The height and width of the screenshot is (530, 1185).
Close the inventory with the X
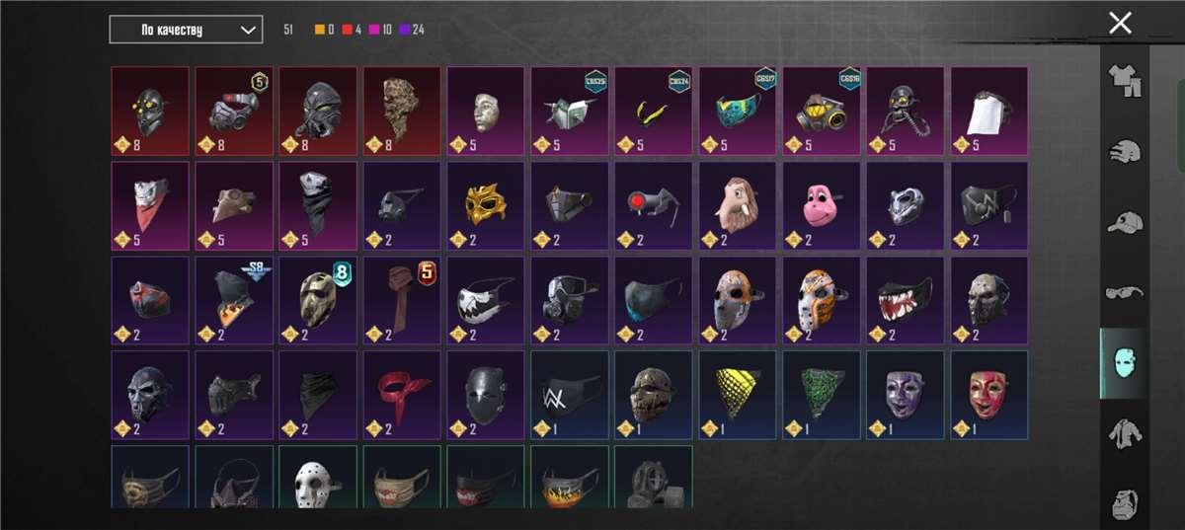click(1120, 23)
